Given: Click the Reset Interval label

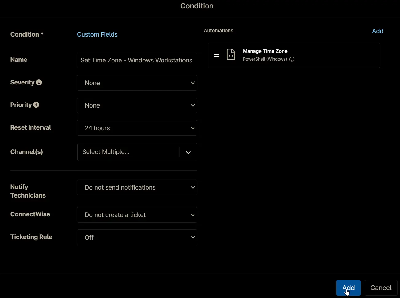Looking at the screenshot, I should click(31, 127).
